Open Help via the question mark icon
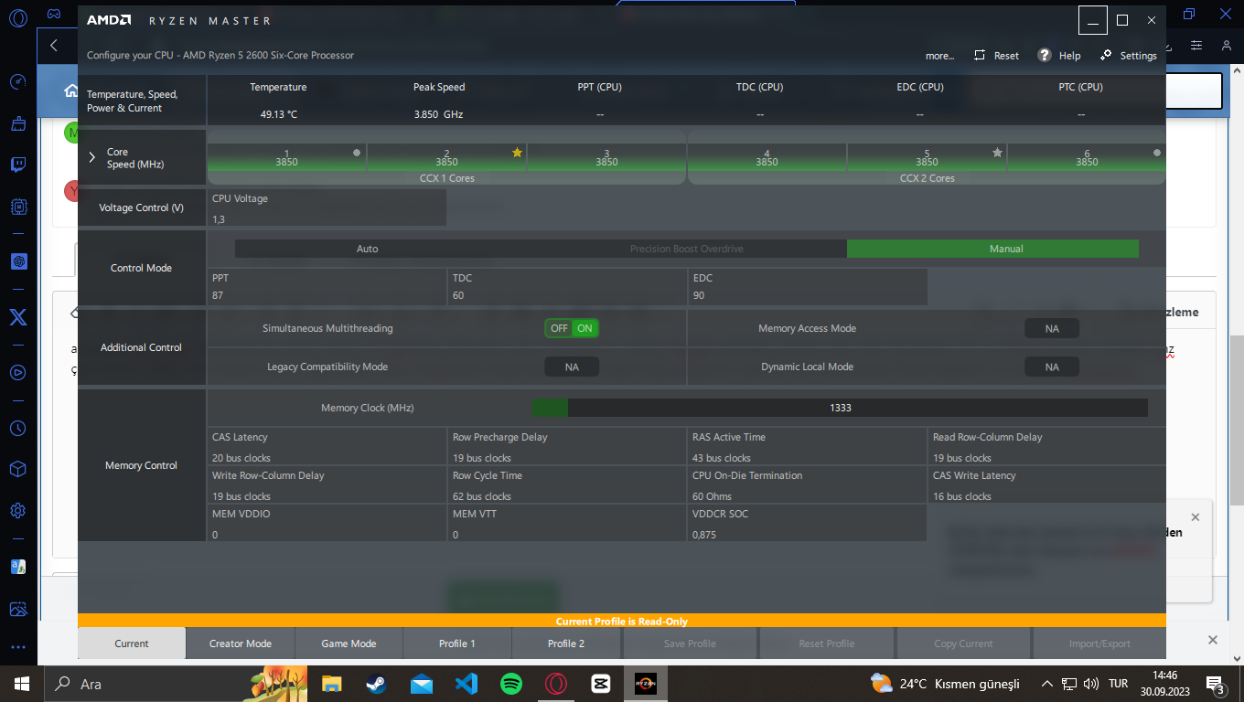 click(1045, 55)
